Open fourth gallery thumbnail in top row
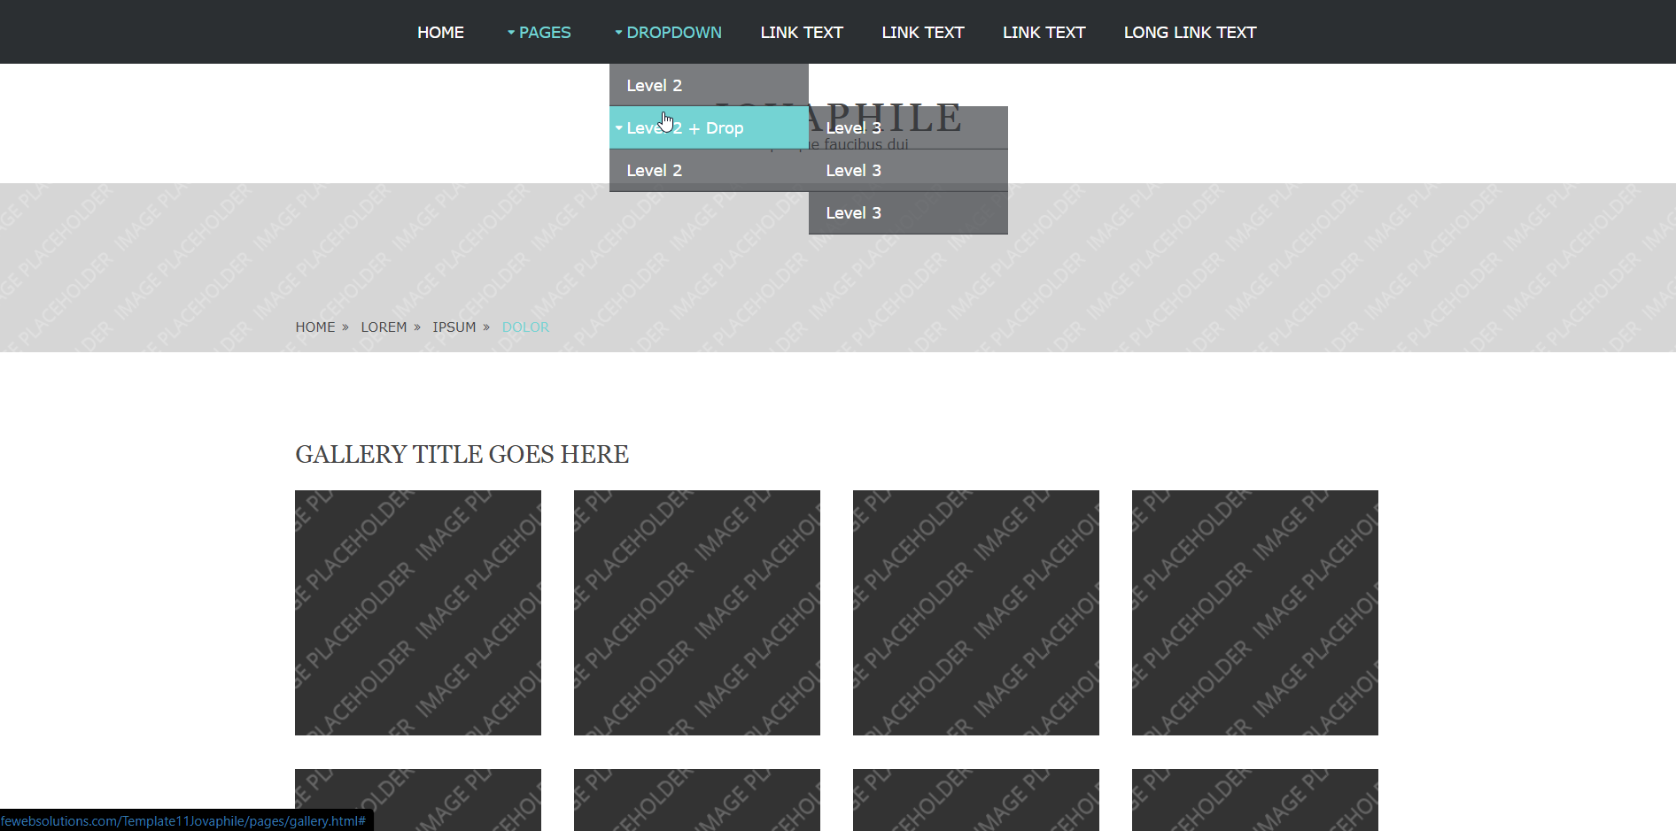The height and width of the screenshot is (831, 1676). [x=1255, y=612]
